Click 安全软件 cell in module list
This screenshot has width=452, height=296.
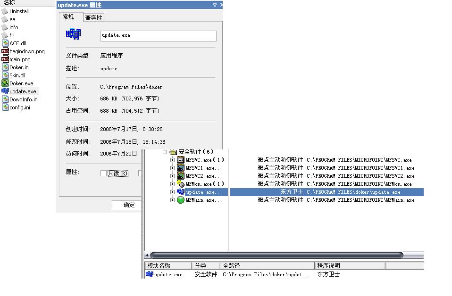click(206, 274)
